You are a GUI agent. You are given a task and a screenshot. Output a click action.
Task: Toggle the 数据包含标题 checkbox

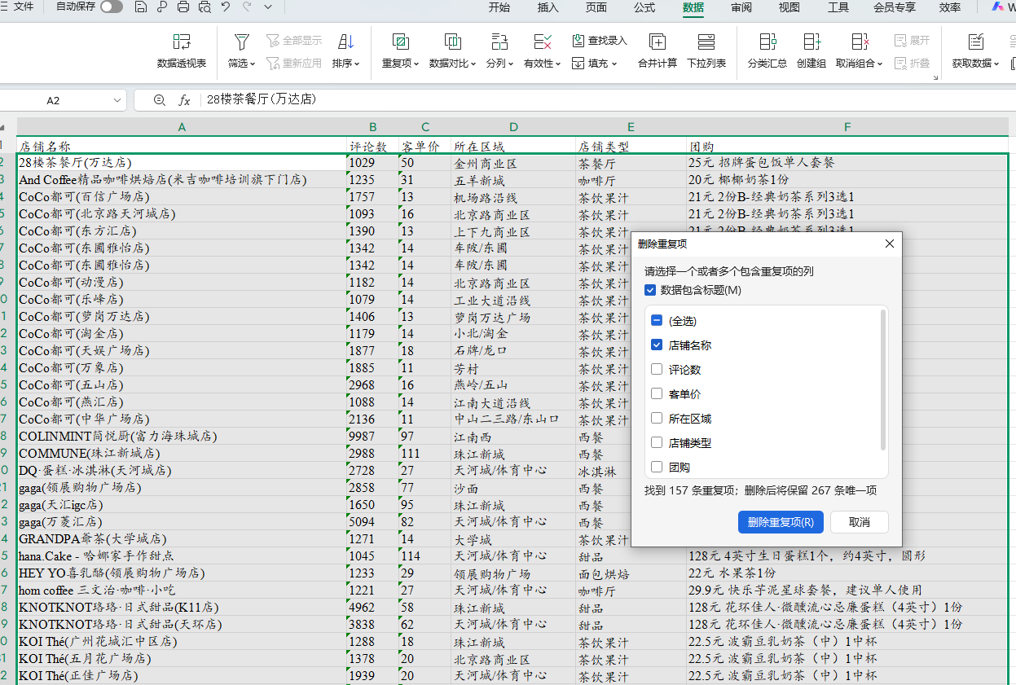pos(649,290)
